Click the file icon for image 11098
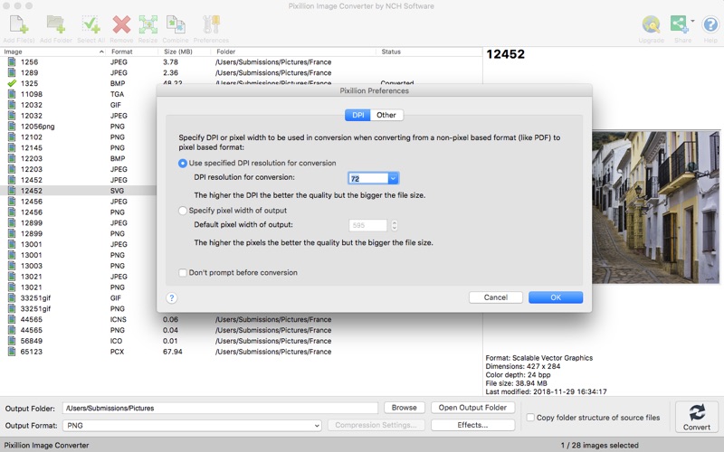The width and height of the screenshot is (724, 452). pos(12,94)
